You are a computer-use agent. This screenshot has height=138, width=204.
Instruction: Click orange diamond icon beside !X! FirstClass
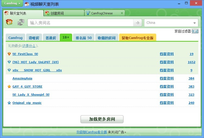[9, 54]
